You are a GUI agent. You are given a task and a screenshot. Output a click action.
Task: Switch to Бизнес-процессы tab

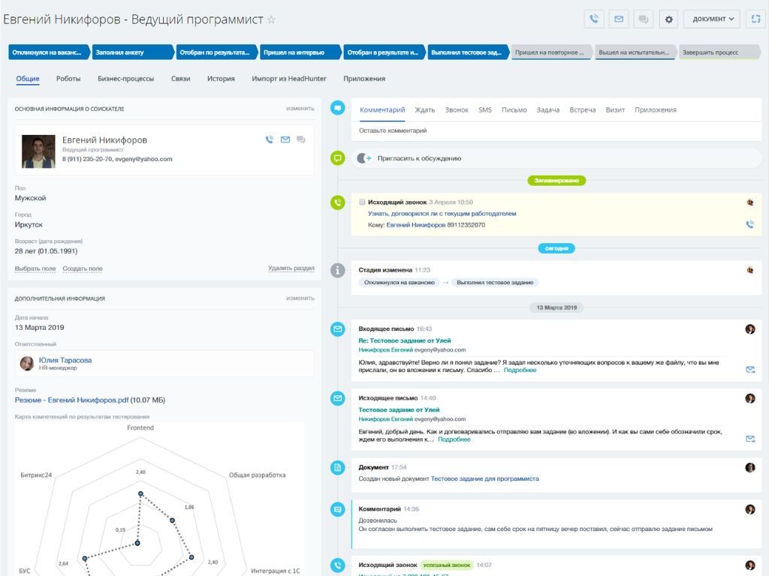click(125, 78)
